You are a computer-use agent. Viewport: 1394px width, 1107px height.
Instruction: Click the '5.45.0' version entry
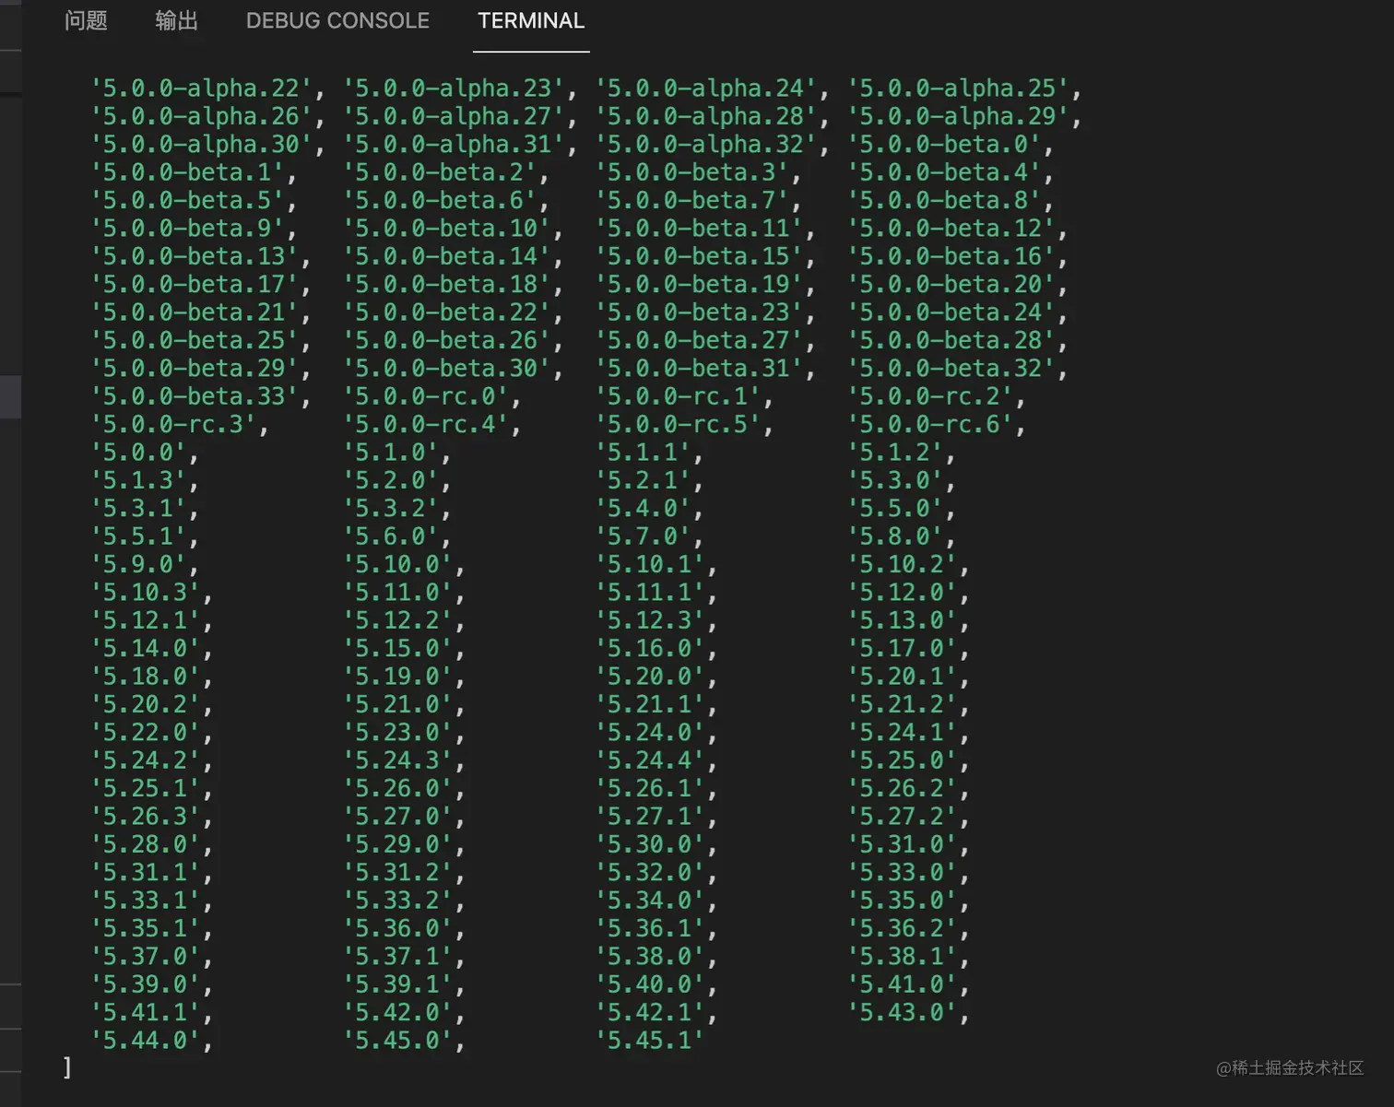[x=398, y=1041]
